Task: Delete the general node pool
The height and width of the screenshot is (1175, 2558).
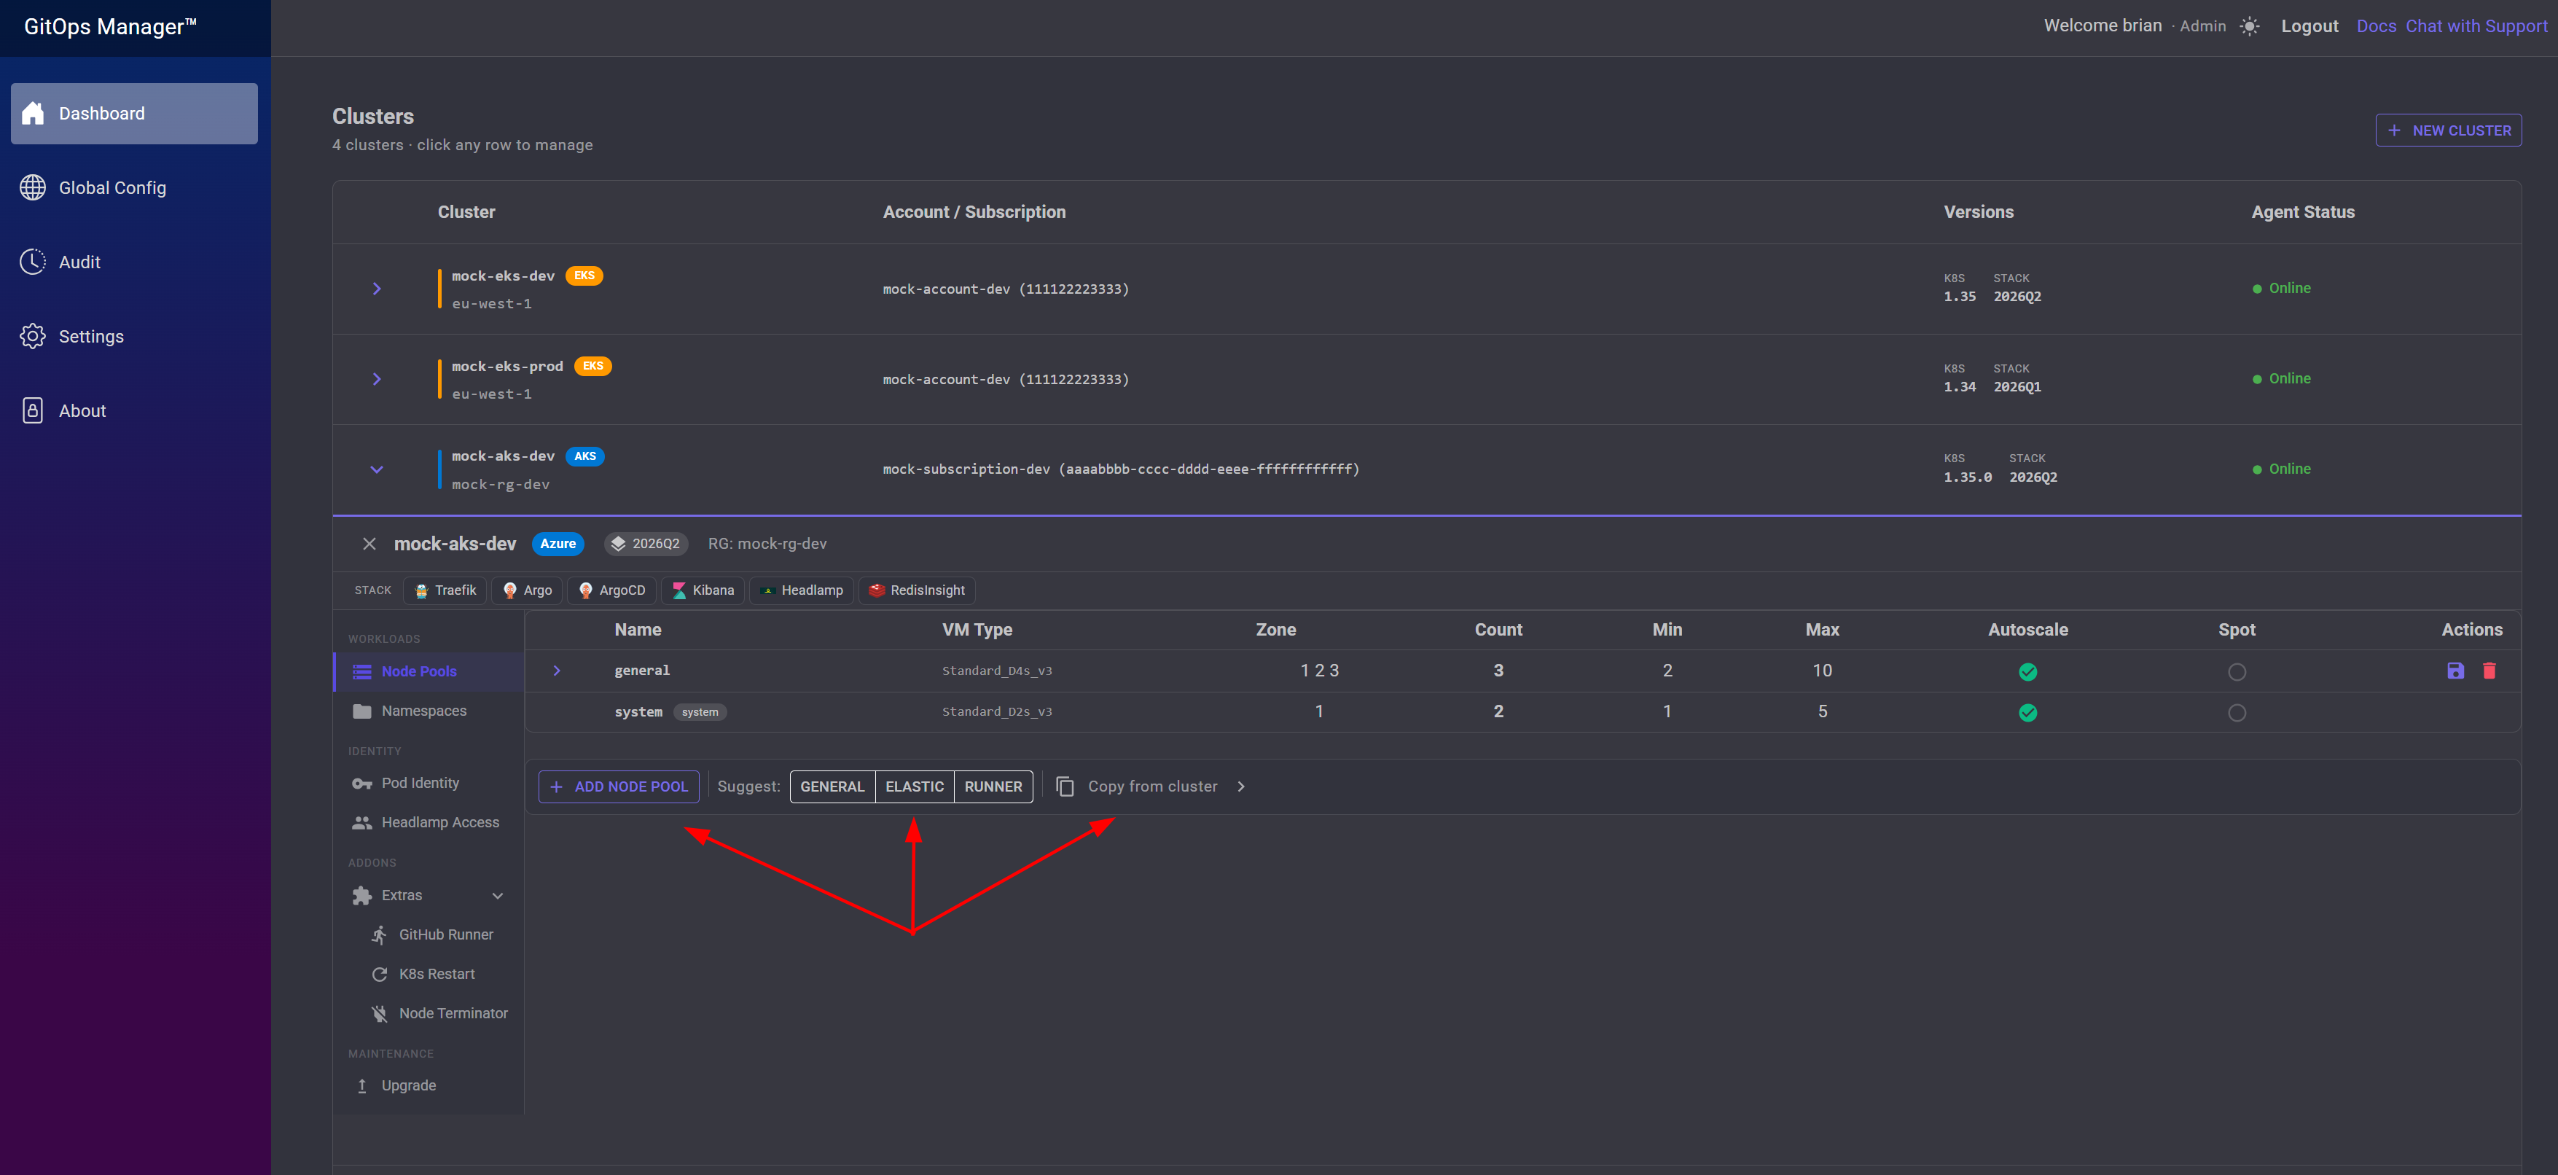Action: pos(2489,671)
